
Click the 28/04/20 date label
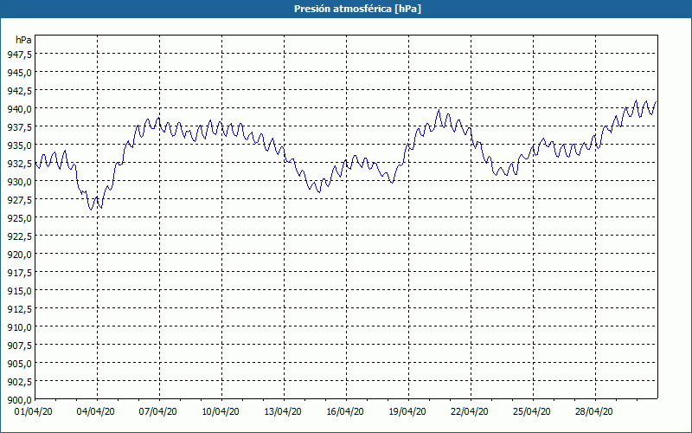(593, 411)
